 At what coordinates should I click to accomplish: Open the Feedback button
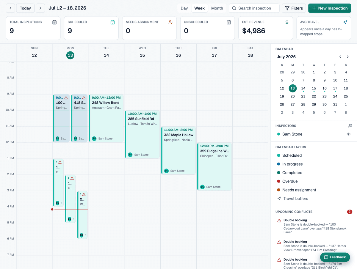point(335,257)
